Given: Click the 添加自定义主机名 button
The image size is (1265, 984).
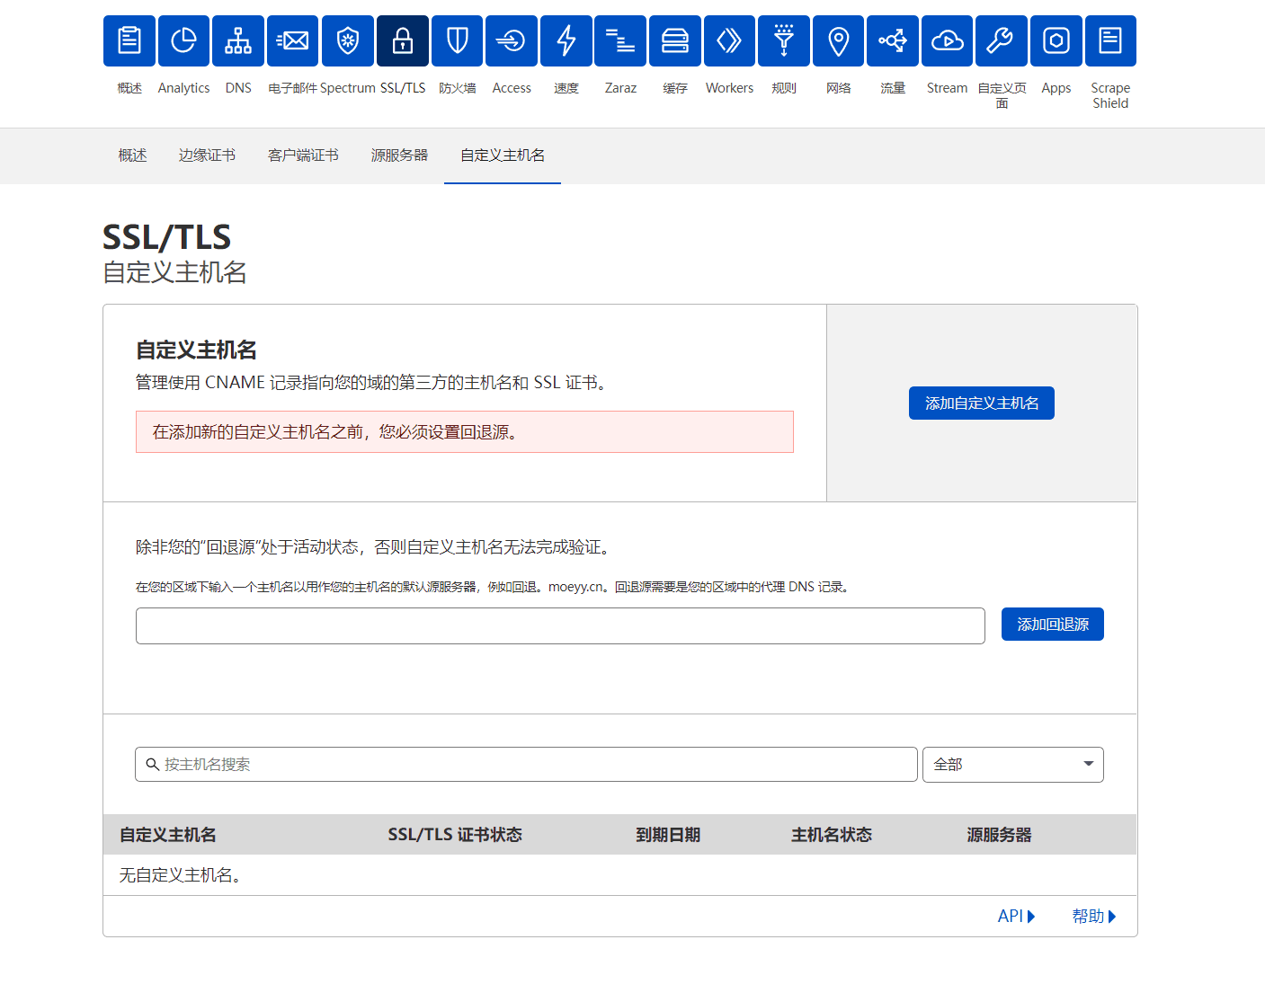Looking at the screenshot, I should 981,403.
